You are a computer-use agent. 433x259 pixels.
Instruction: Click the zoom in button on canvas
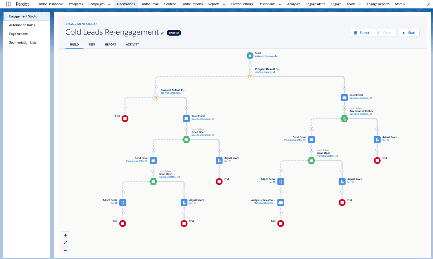pyautogui.click(x=65, y=235)
